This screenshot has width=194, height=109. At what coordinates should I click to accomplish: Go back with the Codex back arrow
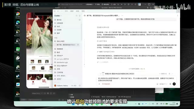(x=58, y=11)
